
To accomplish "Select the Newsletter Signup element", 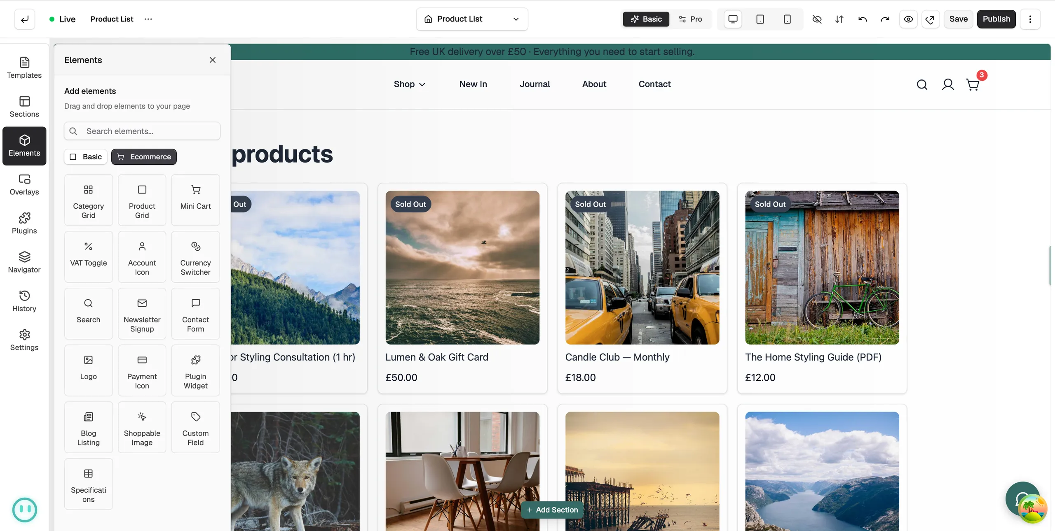I will 142,314.
